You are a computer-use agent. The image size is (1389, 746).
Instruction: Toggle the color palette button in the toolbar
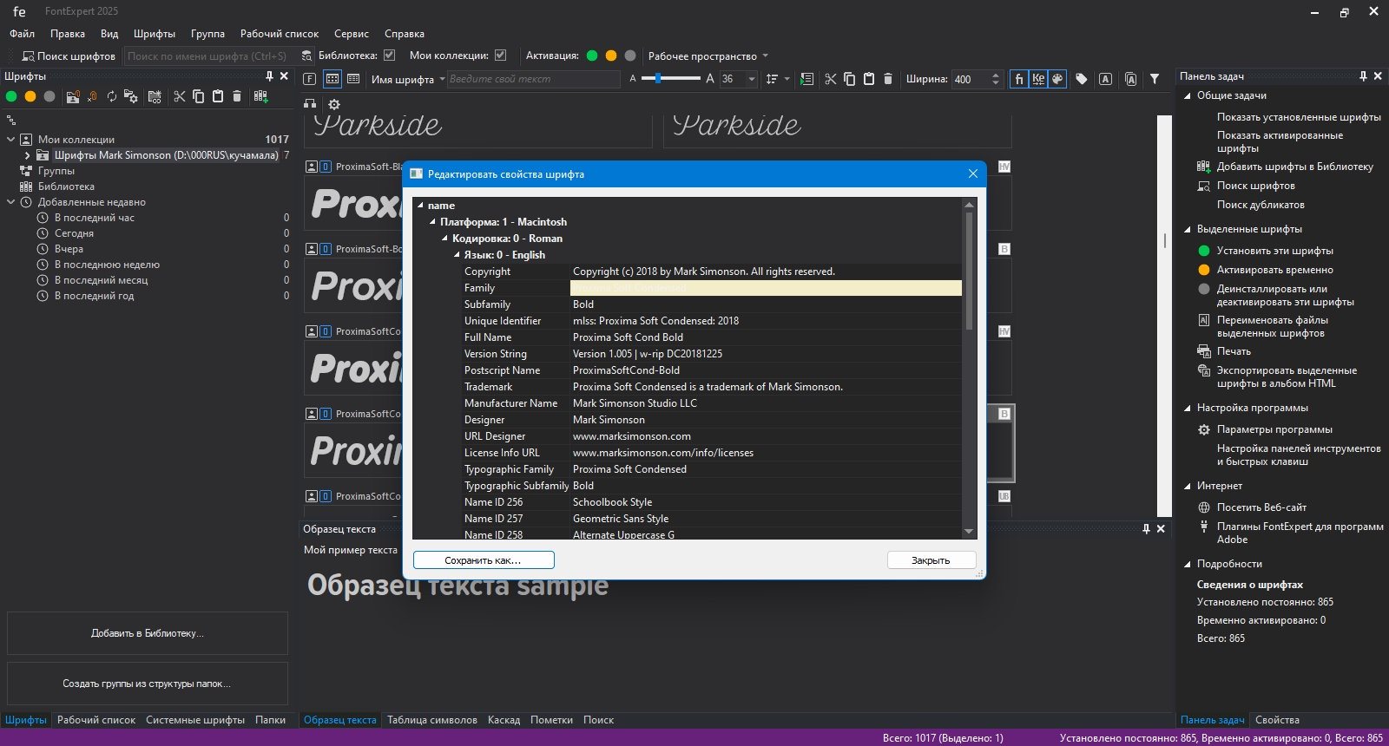[1057, 79]
